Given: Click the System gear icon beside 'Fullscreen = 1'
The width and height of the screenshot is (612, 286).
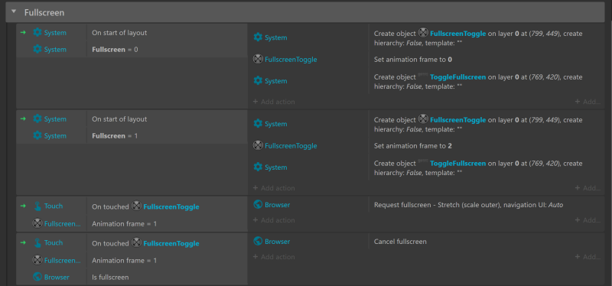Looking at the screenshot, I should coord(37,136).
